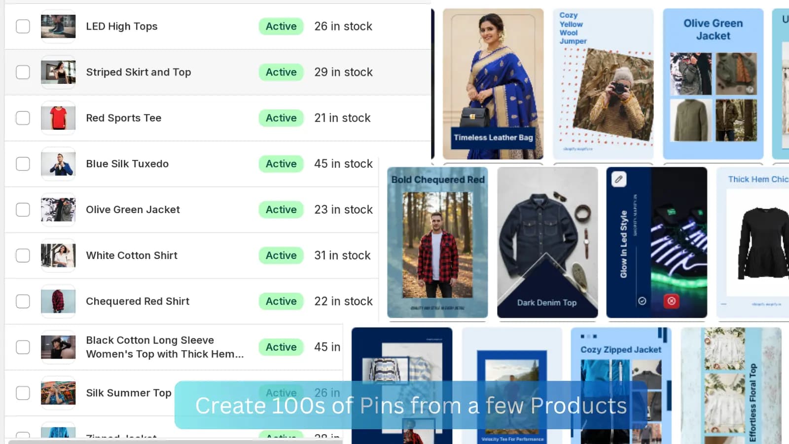Open the Striped Skirt and Top thumbnail
Screen dimensions: 789x444
pyautogui.click(x=58, y=72)
